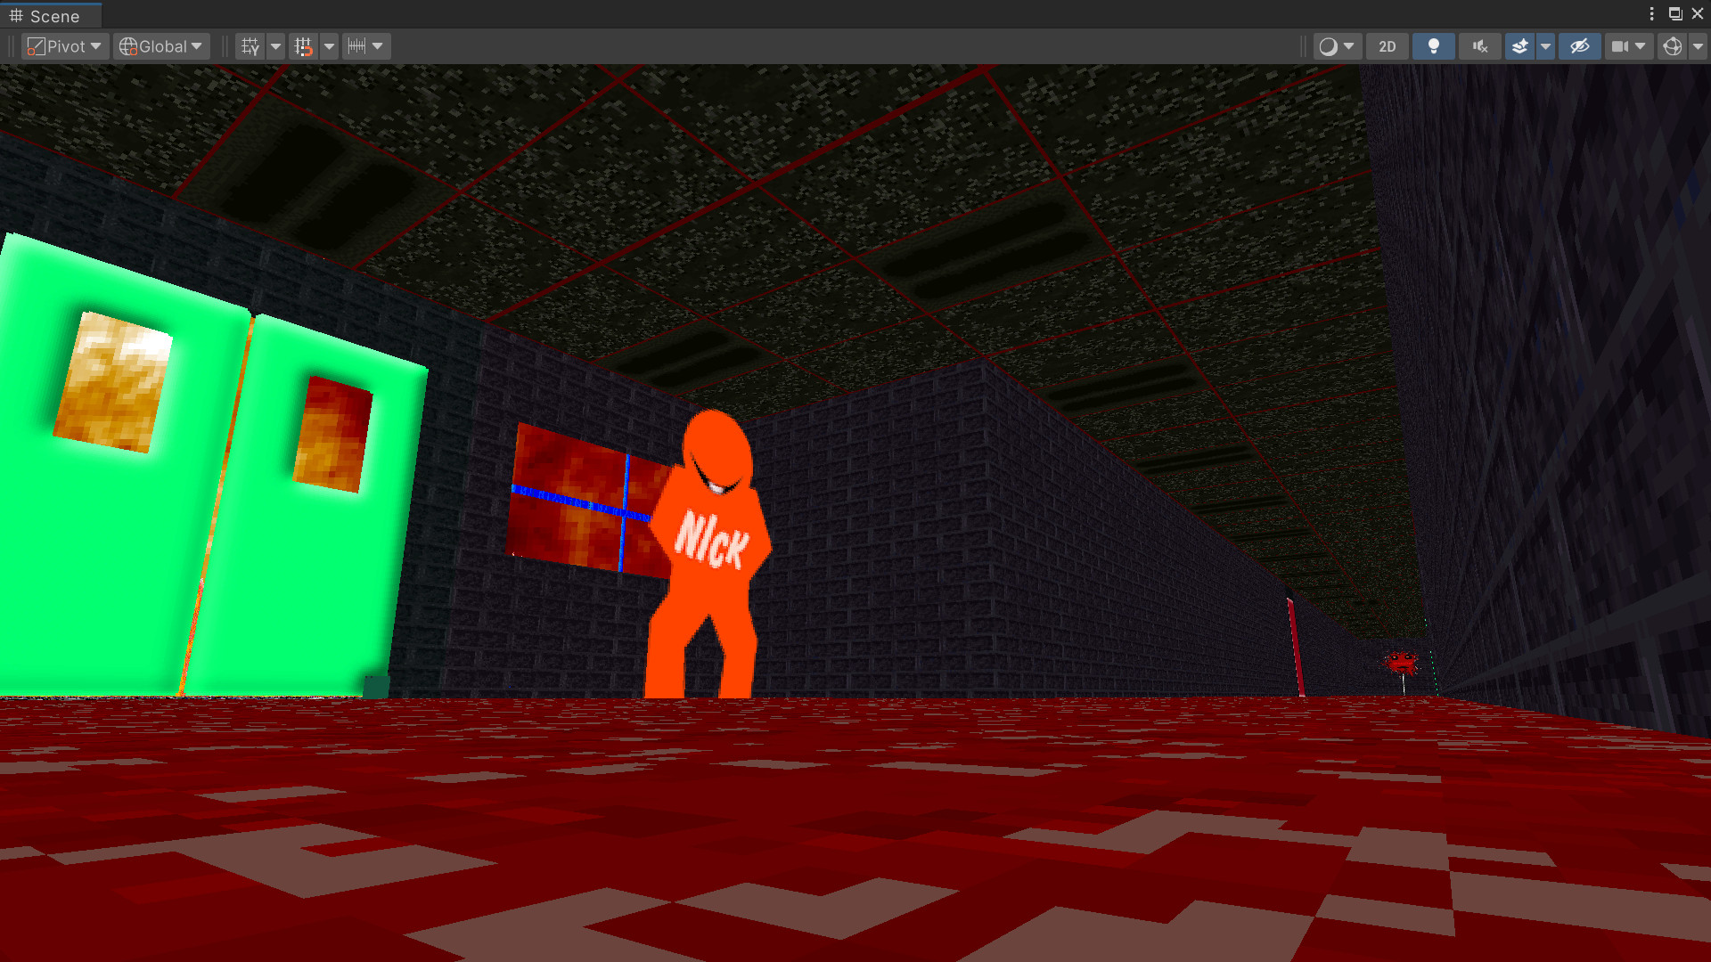
Task: Toggle gizmos visibility icon
Action: (x=1673, y=46)
